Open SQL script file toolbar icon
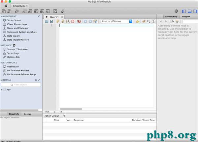198x142 pixels. click(x=10, y=11)
